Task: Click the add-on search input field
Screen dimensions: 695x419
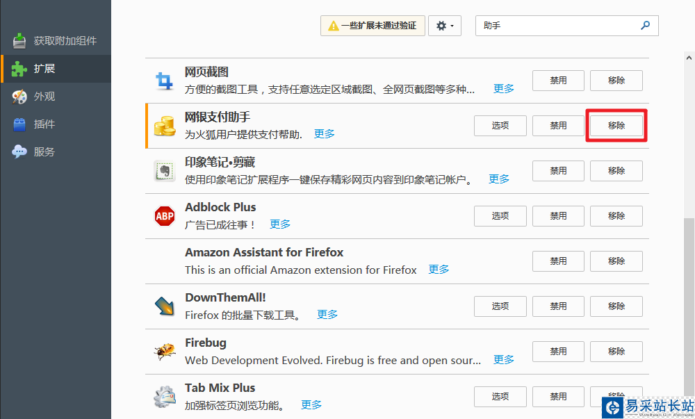Action: tap(556, 26)
